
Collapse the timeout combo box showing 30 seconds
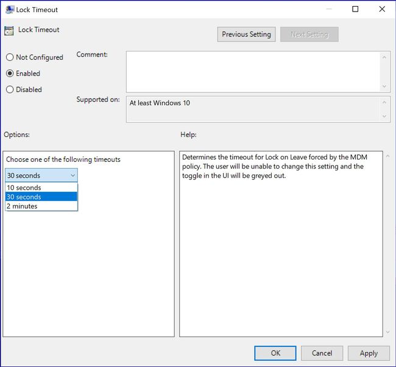pos(41,175)
